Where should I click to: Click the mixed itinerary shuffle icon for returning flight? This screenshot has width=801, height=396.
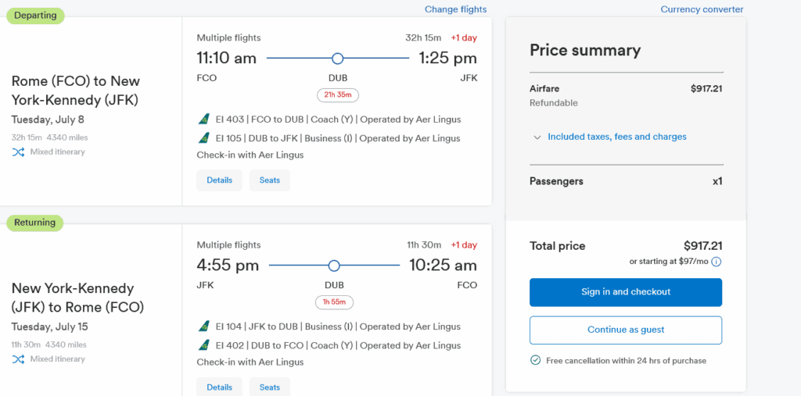(19, 359)
